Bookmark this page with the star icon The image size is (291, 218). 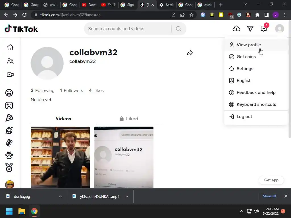(192, 15)
